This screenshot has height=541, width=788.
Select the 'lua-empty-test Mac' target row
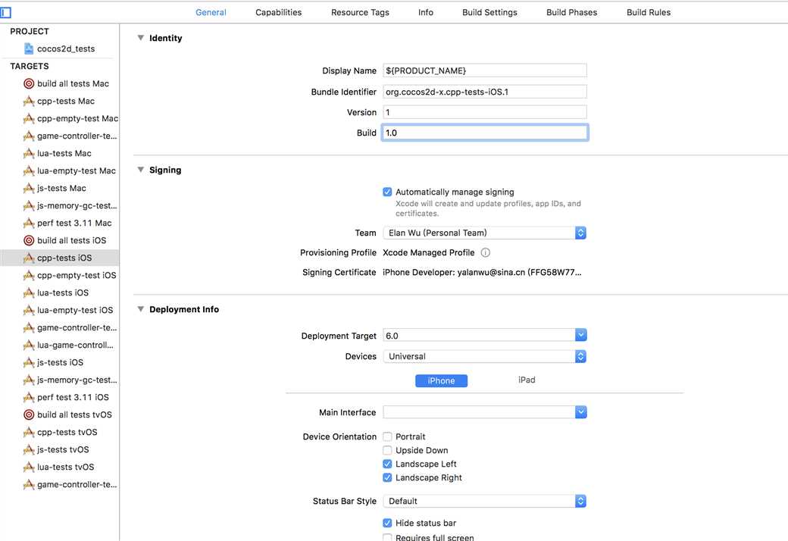click(59, 171)
